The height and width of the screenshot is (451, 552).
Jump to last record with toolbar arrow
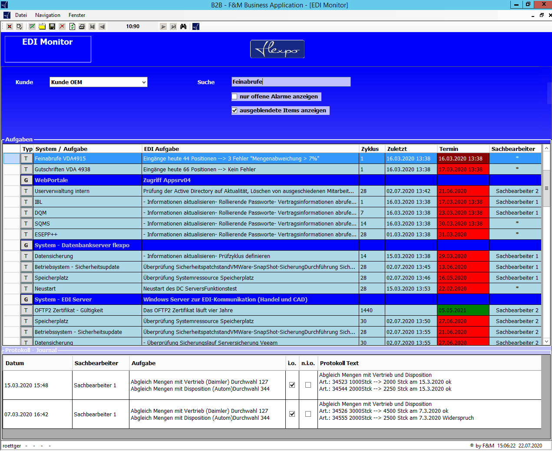click(173, 26)
